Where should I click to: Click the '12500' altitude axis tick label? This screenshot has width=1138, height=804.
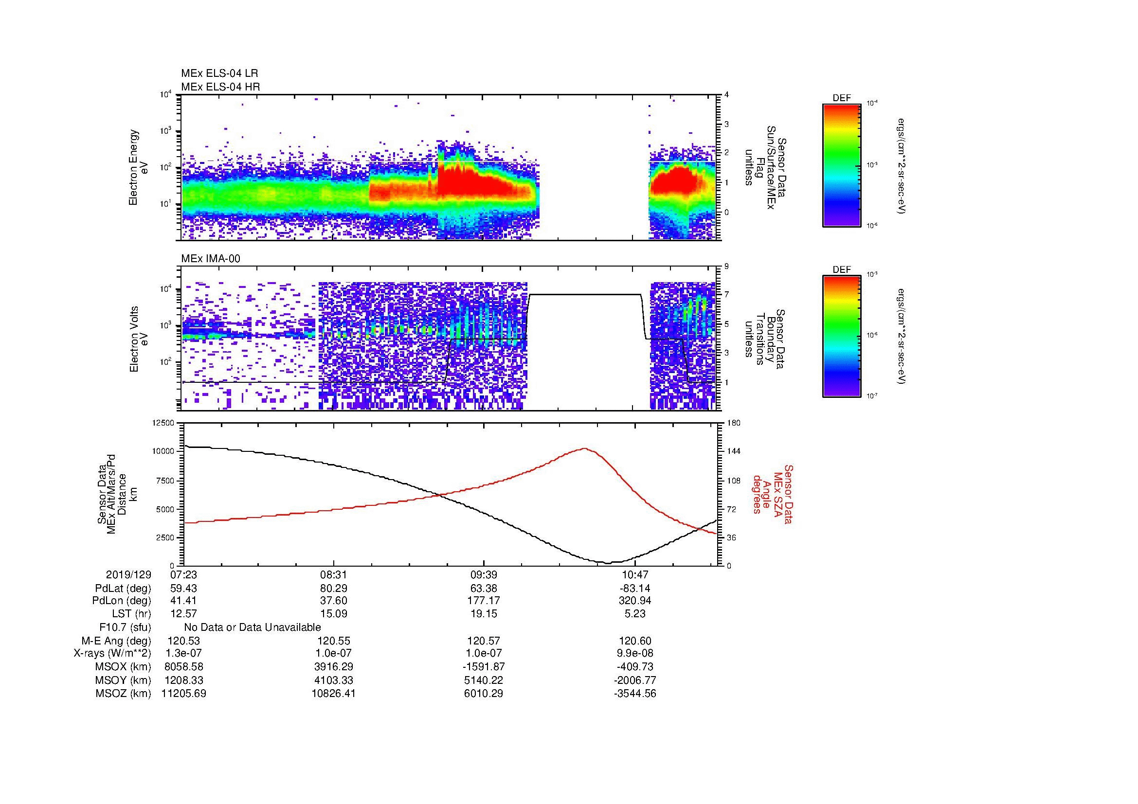(163, 423)
